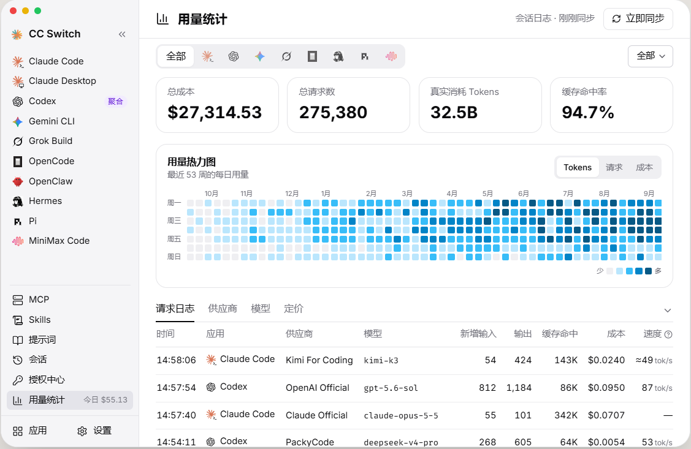
Task: Filter usage by Grok icon
Action: tap(286, 56)
